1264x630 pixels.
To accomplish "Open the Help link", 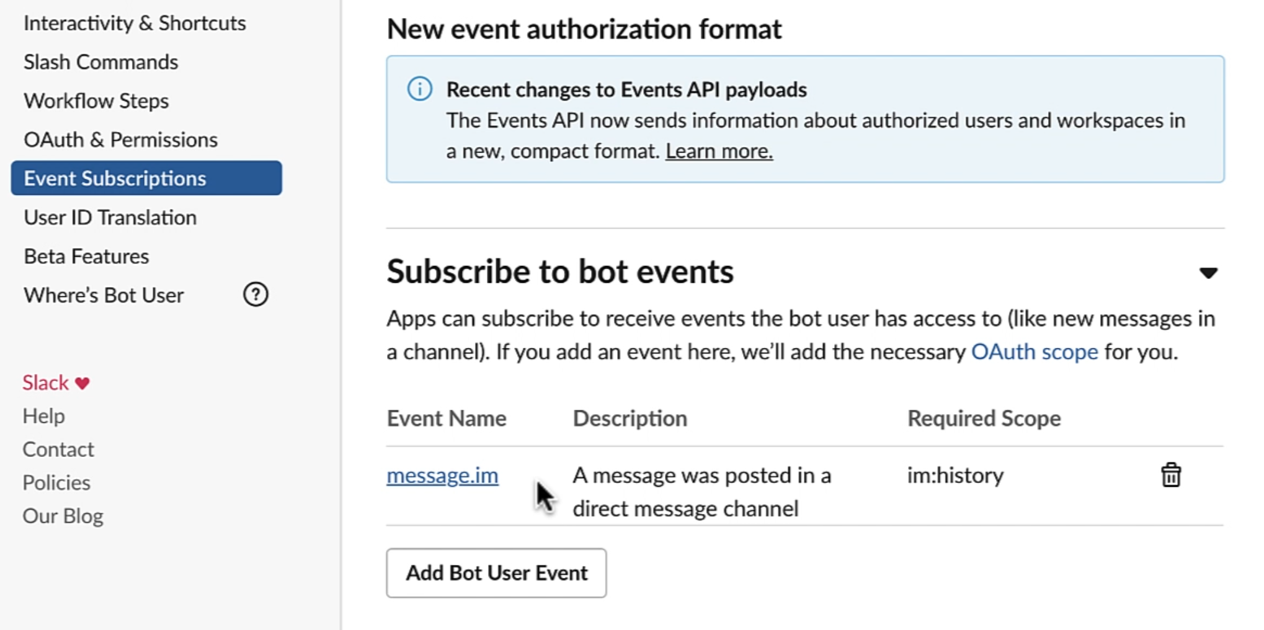I will pyautogui.click(x=43, y=416).
